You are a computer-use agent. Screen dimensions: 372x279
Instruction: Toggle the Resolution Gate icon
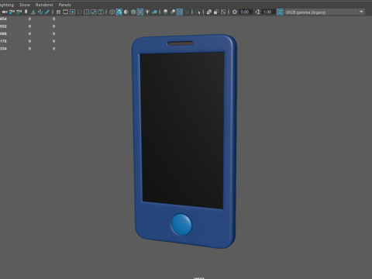pyautogui.click(x=73, y=12)
